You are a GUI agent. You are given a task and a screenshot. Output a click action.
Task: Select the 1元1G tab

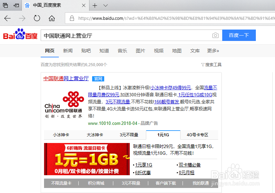[x=163, y=135]
